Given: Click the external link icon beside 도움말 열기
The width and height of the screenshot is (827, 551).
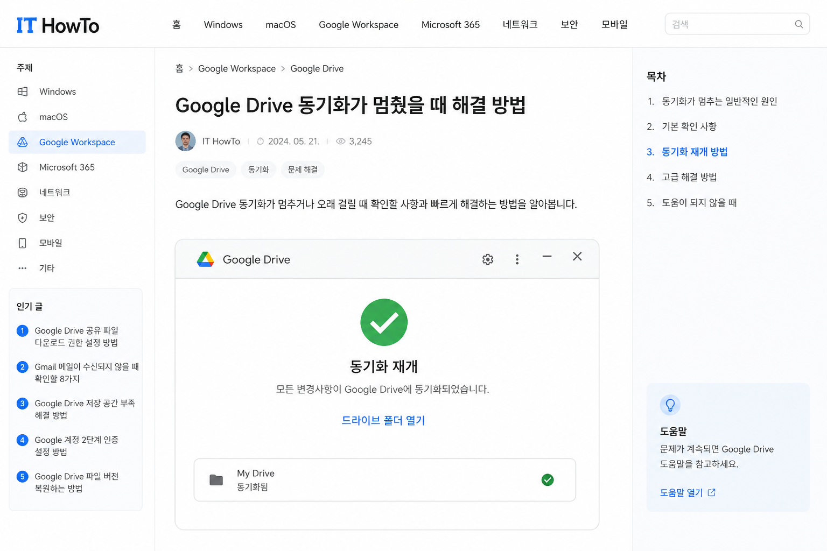Looking at the screenshot, I should [712, 492].
